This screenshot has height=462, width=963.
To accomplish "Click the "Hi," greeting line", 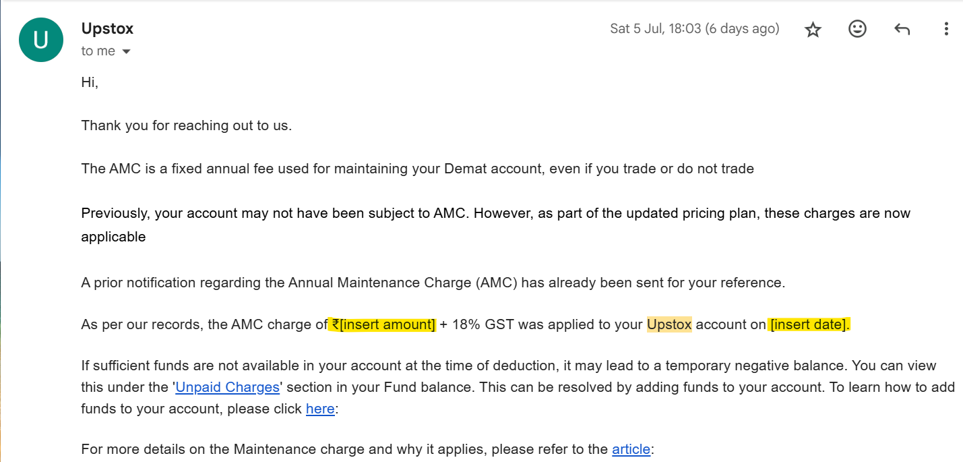I will [90, 83].
